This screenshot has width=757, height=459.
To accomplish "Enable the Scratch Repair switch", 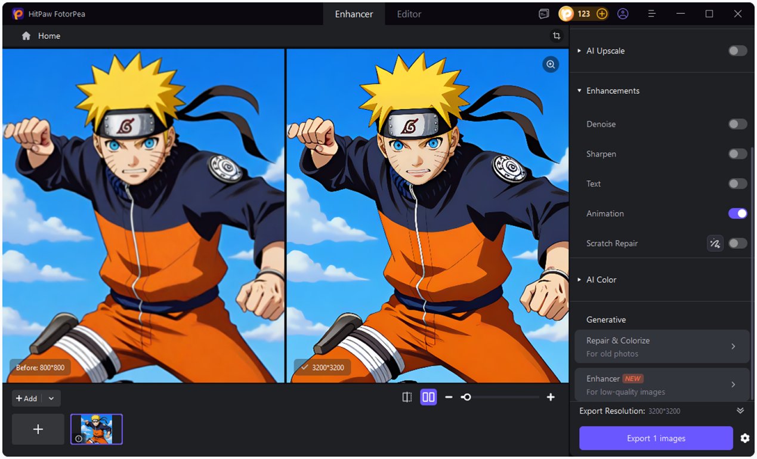I will [738, 244].
